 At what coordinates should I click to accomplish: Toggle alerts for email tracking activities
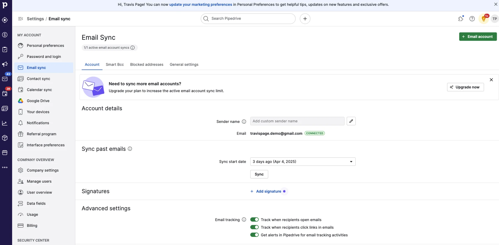[x=254, y=235]
